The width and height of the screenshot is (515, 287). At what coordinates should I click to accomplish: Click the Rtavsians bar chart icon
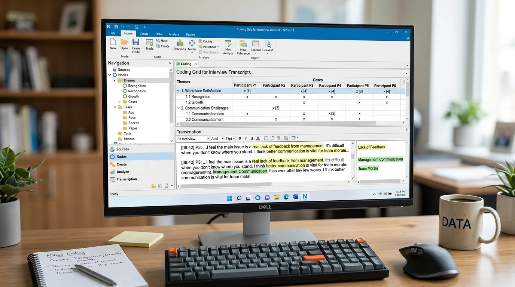click(180, 43)
